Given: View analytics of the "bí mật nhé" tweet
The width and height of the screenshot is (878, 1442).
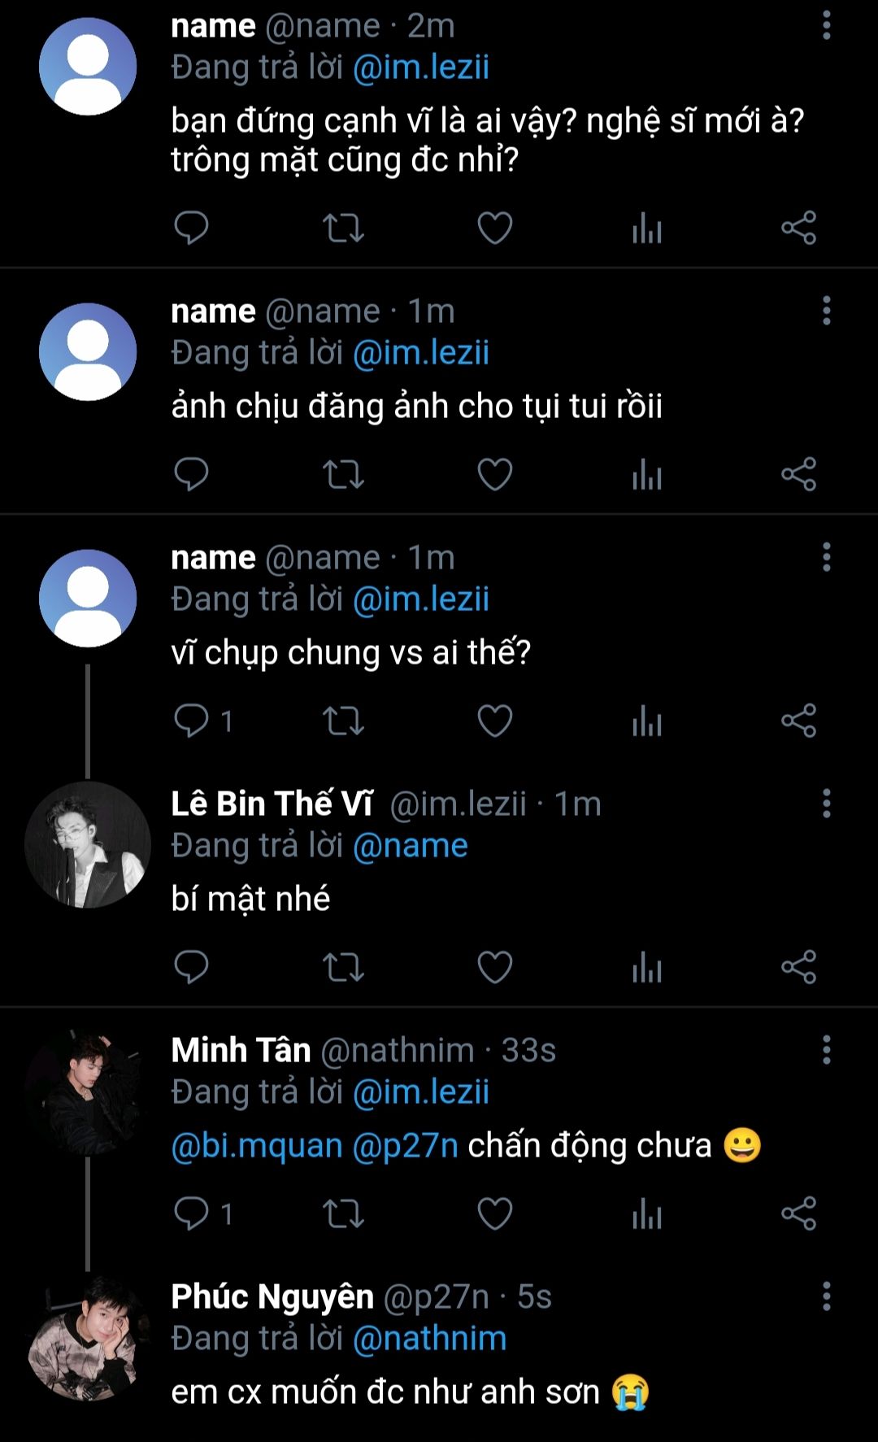Looking at the screenshot, I should (x=647, y=967).
